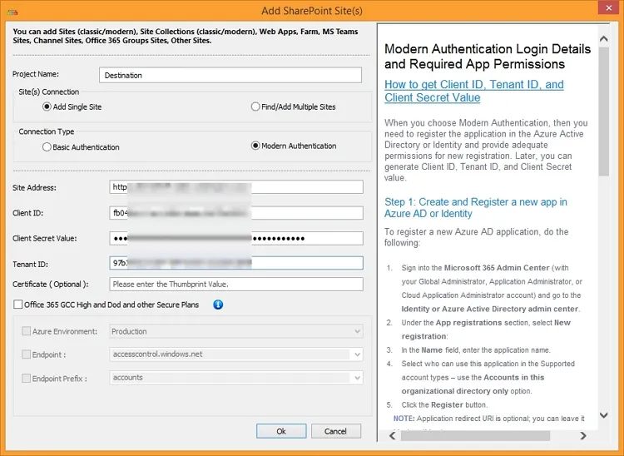Image resolution: width=624 pixels, height=456 pixels.
Task: Click the Certificate thumbprint field
Action: coord(236,284)
